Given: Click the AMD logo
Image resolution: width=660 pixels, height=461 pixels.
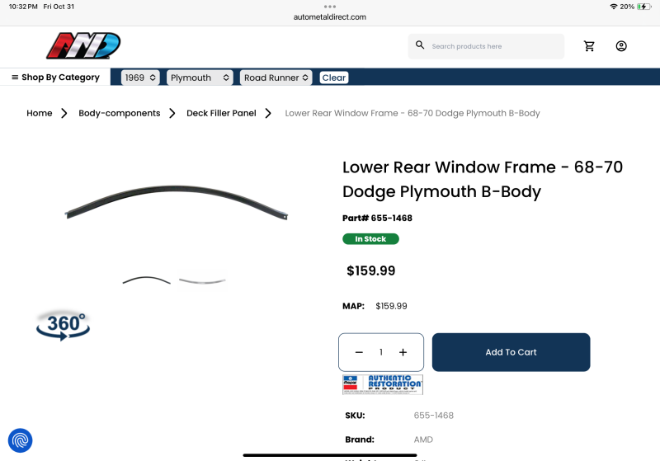Looking at the screenshot, I should point(83,45).
